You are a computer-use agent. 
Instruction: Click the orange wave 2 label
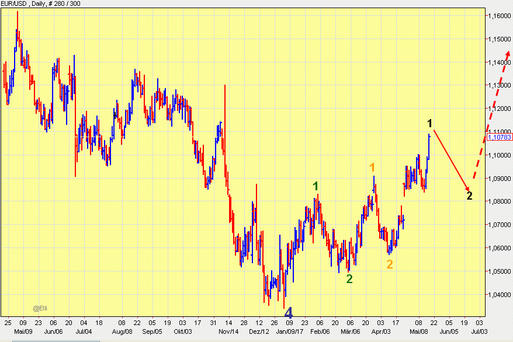coord(390,264)
